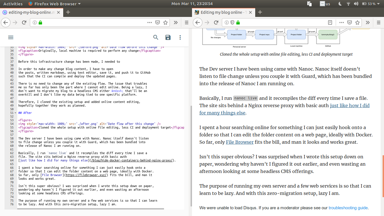This screenshot has height=216, width=384.
Task: Open search in the file editor
Action: point(156,37)
